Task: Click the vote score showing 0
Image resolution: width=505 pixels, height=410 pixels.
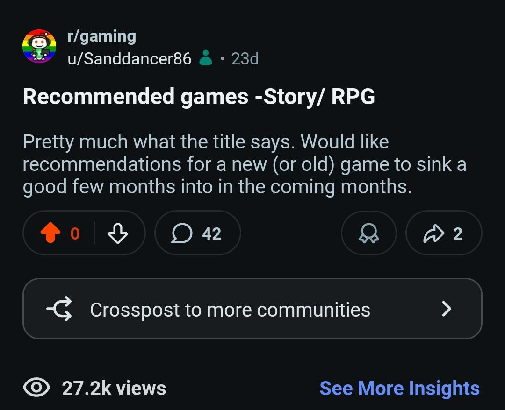Action: pos(75,233)
